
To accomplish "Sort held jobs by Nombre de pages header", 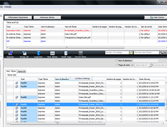I will coord(114,79).
